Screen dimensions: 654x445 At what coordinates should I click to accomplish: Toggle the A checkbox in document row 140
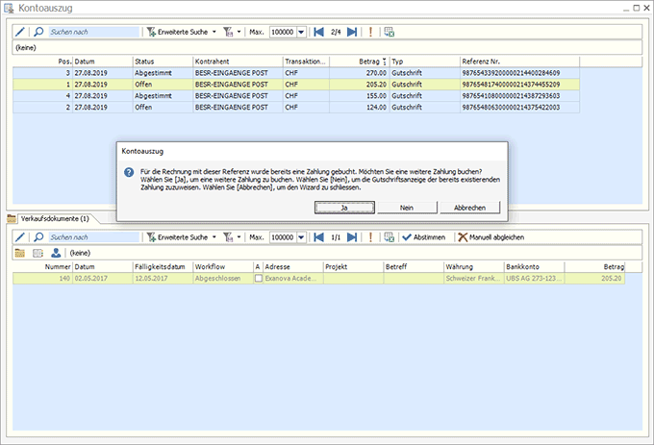(x=259, y=279)
